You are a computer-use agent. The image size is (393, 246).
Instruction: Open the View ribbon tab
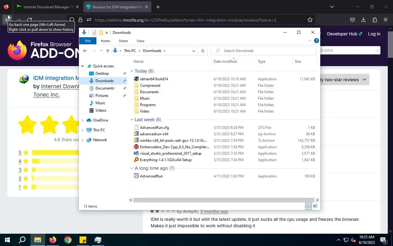[x=140, y=41]
